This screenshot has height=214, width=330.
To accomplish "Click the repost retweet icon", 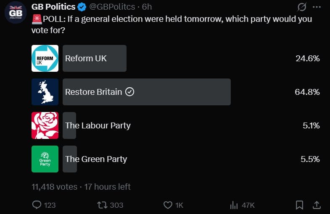I will point(102,205).
